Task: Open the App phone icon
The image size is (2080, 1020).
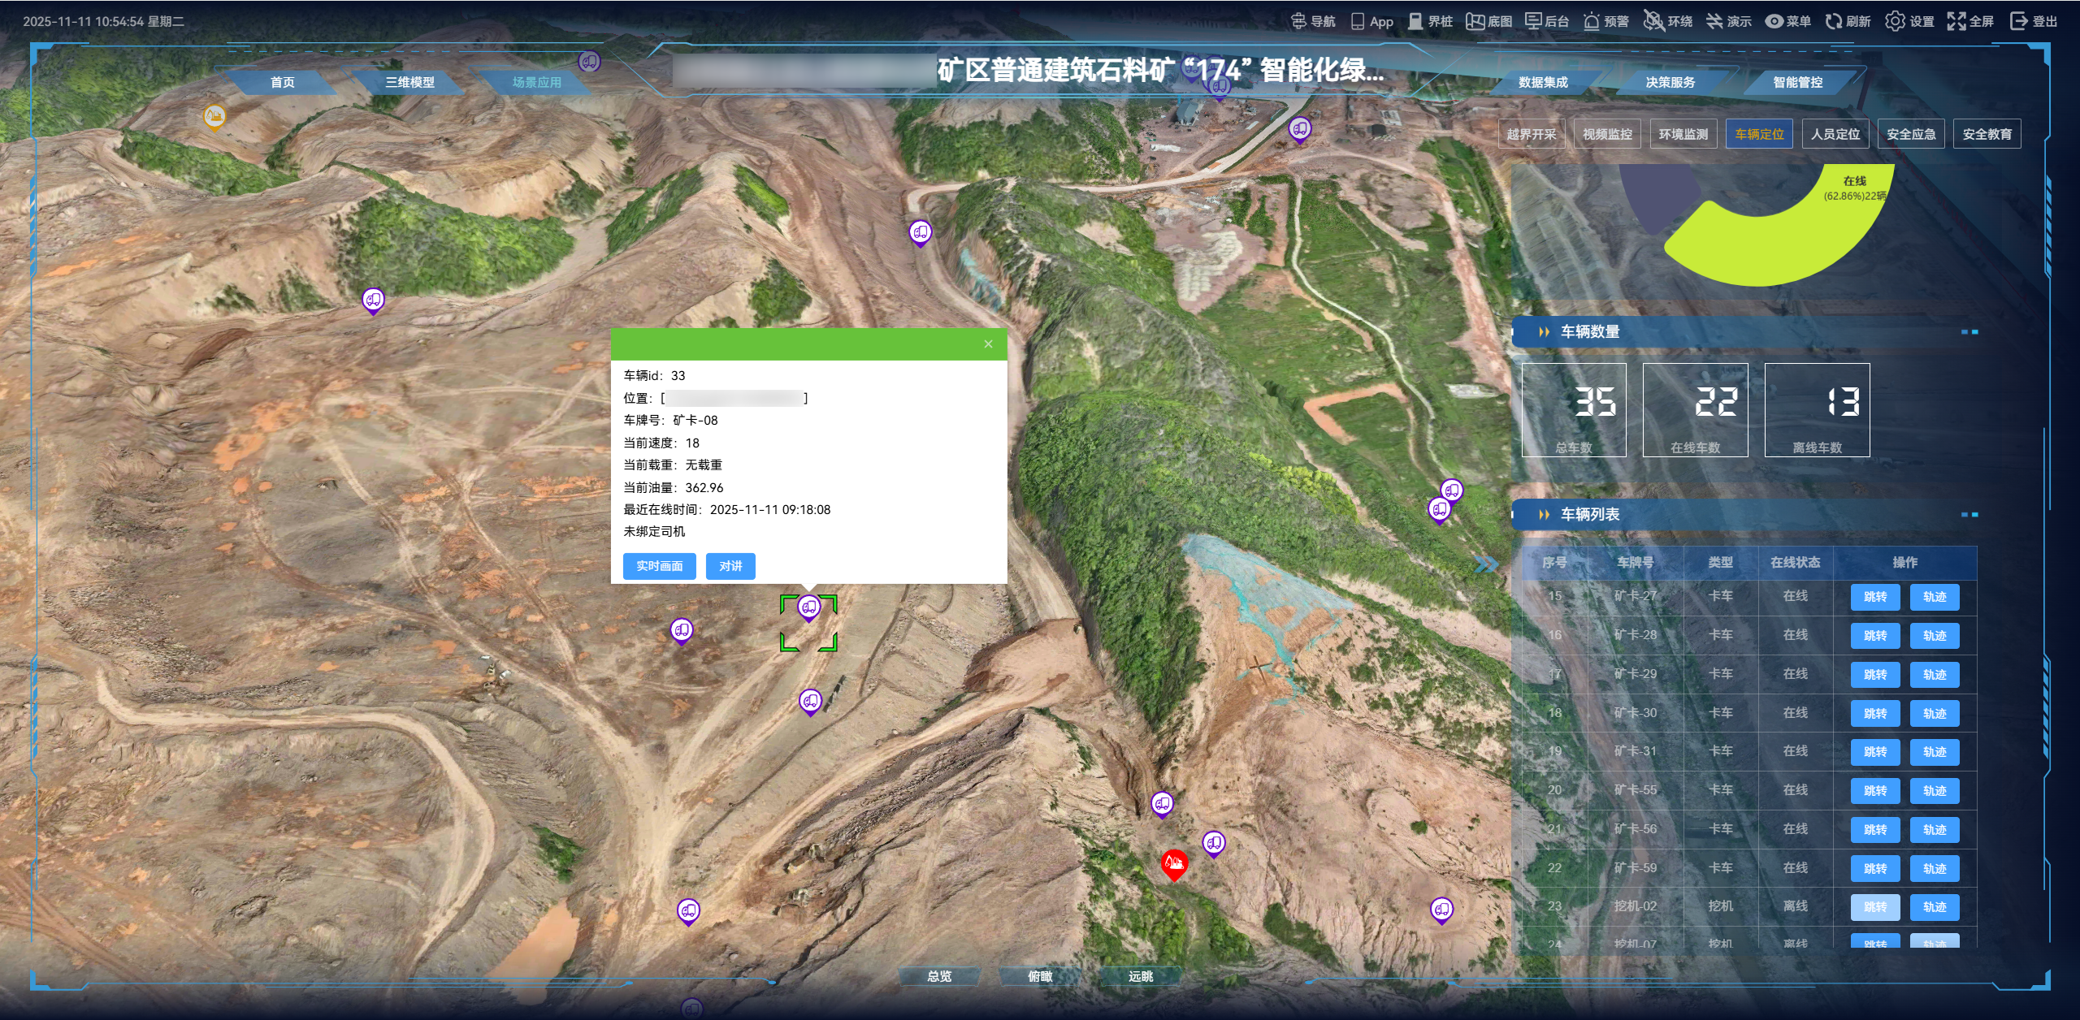Action: [x=1358, y=21]
